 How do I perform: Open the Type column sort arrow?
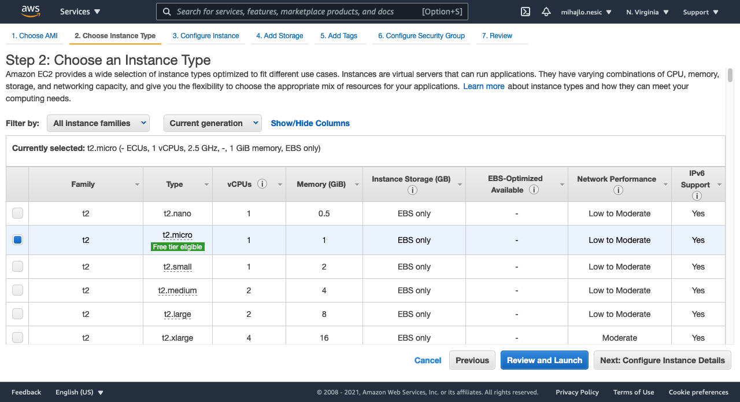pos(206,185)
